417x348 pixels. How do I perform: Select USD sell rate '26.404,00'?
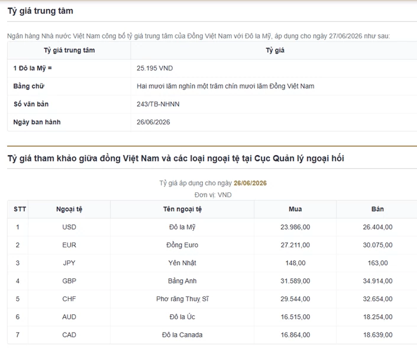(x=377, y=227)
